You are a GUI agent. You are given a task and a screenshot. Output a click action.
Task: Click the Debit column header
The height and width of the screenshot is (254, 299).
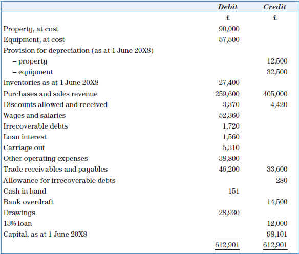(228, 7)
